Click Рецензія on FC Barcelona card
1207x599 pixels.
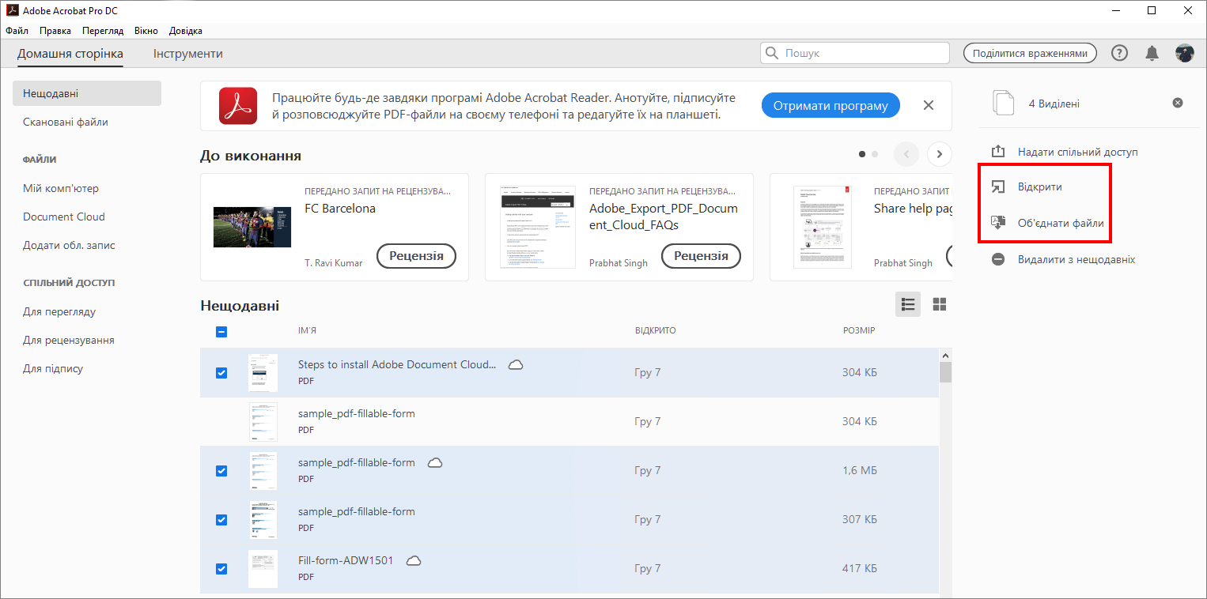click(x=416, y=256)
